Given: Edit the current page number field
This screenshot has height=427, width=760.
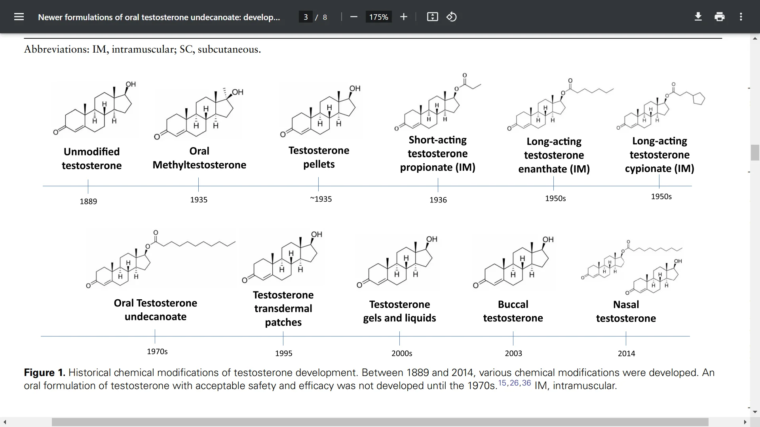Looking at the screenshot, I should pos(306,17).
